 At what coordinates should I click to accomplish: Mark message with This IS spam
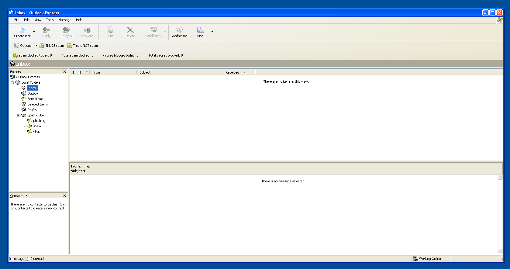point(52,46)
